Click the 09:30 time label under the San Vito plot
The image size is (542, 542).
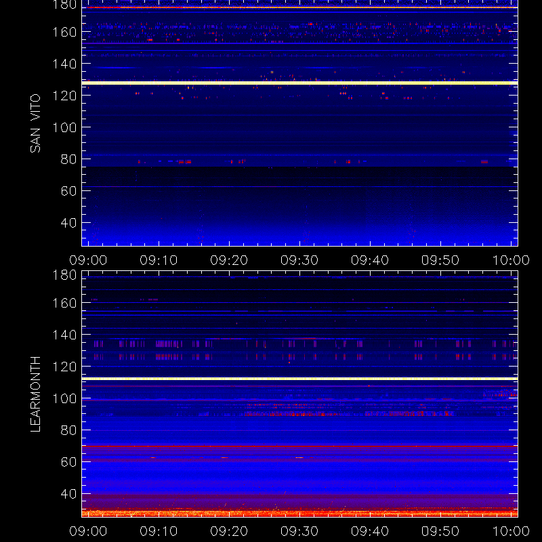point(299,260)
